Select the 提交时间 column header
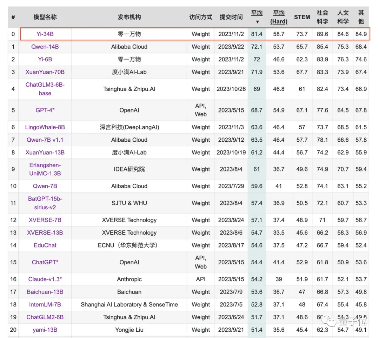This screenshot has height=338, width=379. (231, 17)
